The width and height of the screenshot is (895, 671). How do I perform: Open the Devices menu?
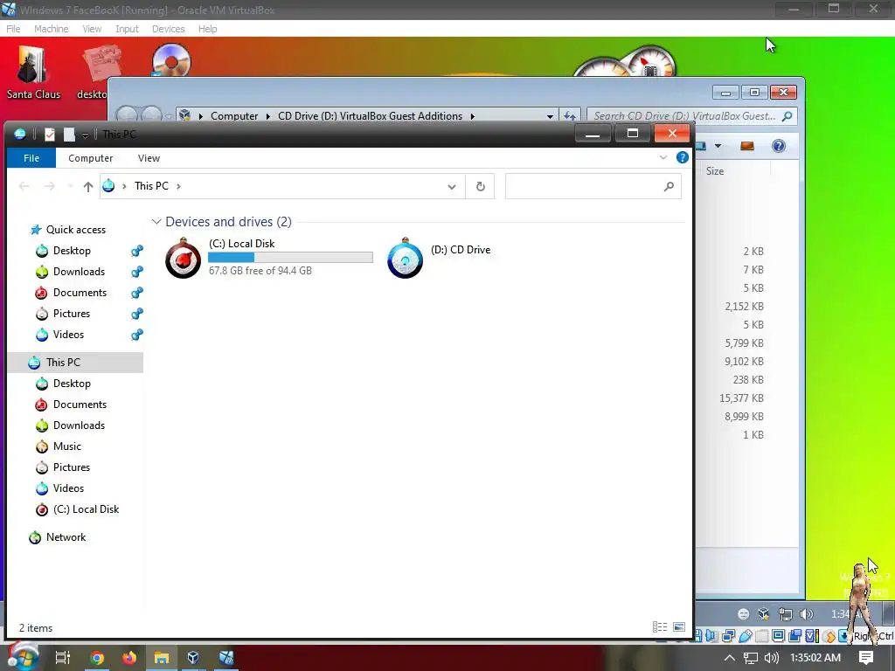tap(168, 29)
